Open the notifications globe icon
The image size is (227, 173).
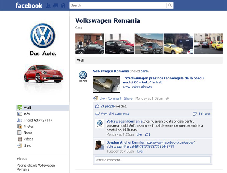point(62,6)
